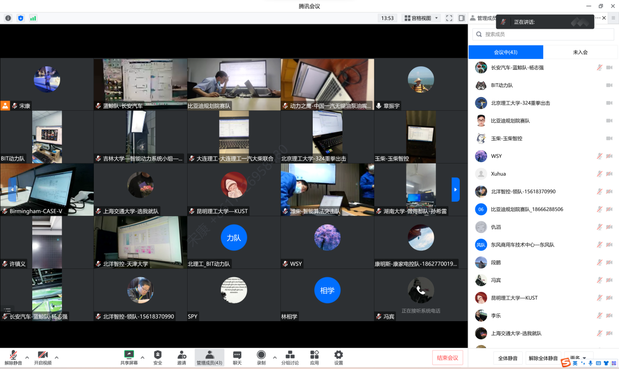Turn on camera with 开启视频

click(43, 357)
